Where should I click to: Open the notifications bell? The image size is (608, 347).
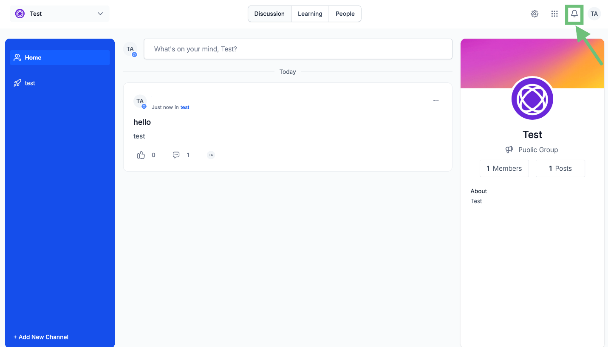574,14
